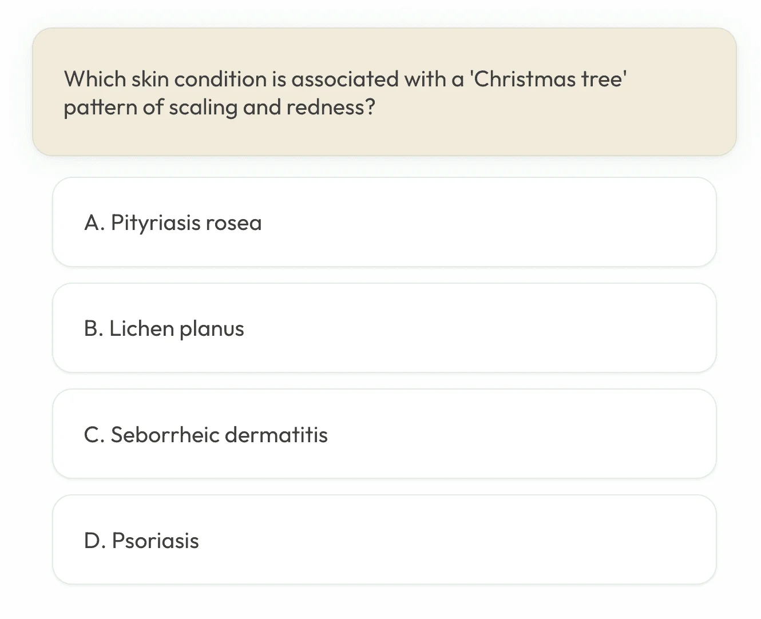This screenshot has width=761, height=619.
Task: Pick answer C. Seborrheic dermatitis
Action: (x=384, y=434)
